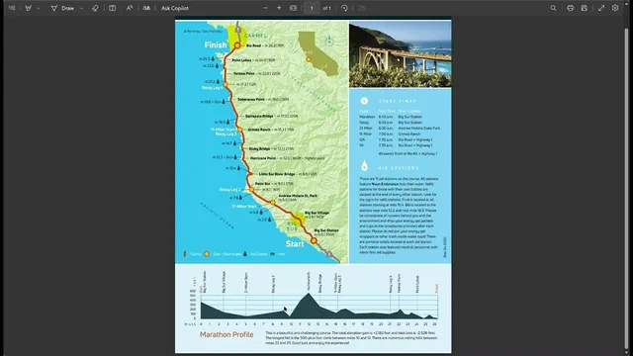The height and width of the screenshot is (356, 633).
Task: Zoom in with the plus button
Action: (279, 8)
